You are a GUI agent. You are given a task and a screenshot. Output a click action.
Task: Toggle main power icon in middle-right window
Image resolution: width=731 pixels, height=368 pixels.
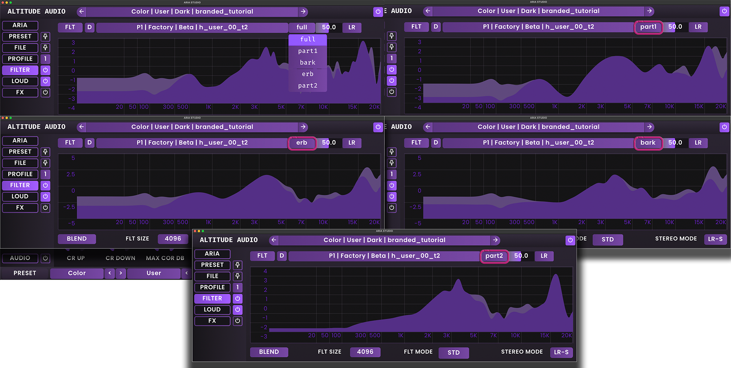[724, 127]
